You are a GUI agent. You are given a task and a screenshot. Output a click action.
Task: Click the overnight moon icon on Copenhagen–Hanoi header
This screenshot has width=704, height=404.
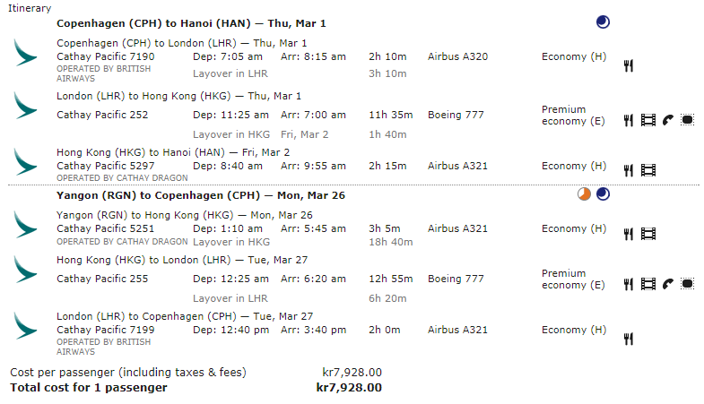603,22
